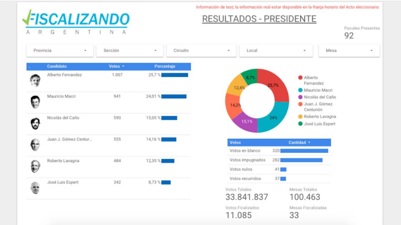Click the purple Nicolás del Caño legend dot

click(x=300, y=97)
